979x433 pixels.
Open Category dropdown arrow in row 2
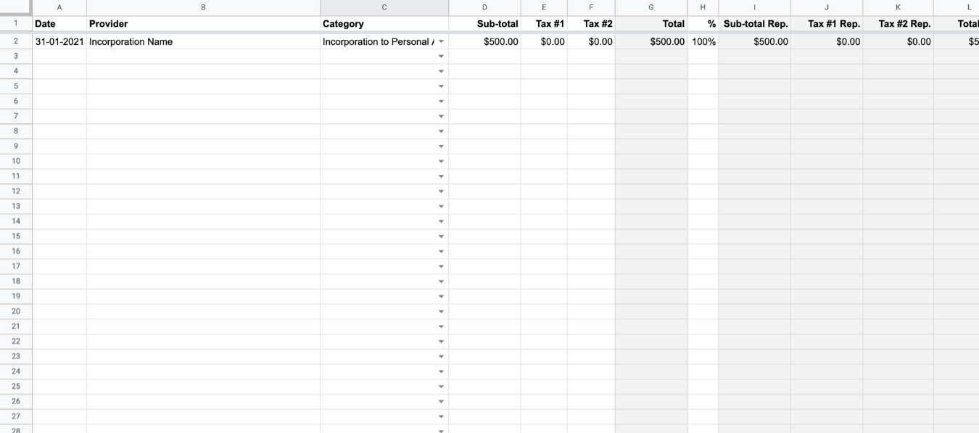(441, 42)
